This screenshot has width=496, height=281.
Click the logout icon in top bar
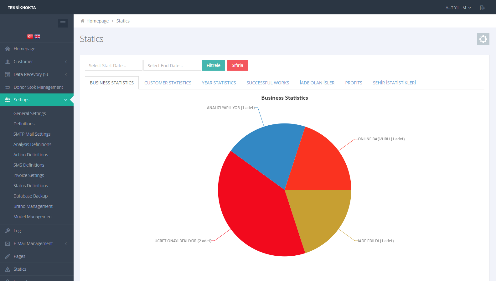[x=482, y=8]
